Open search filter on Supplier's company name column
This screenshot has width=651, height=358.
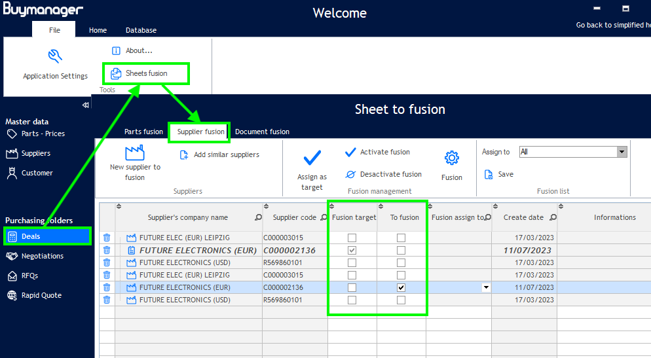tap(258, 217)
